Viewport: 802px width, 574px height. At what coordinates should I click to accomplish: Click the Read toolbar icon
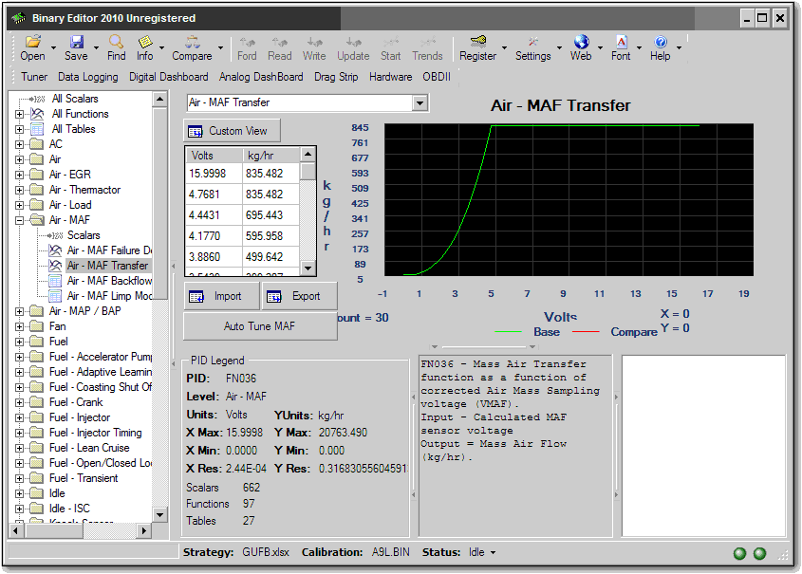click(280, 42)
